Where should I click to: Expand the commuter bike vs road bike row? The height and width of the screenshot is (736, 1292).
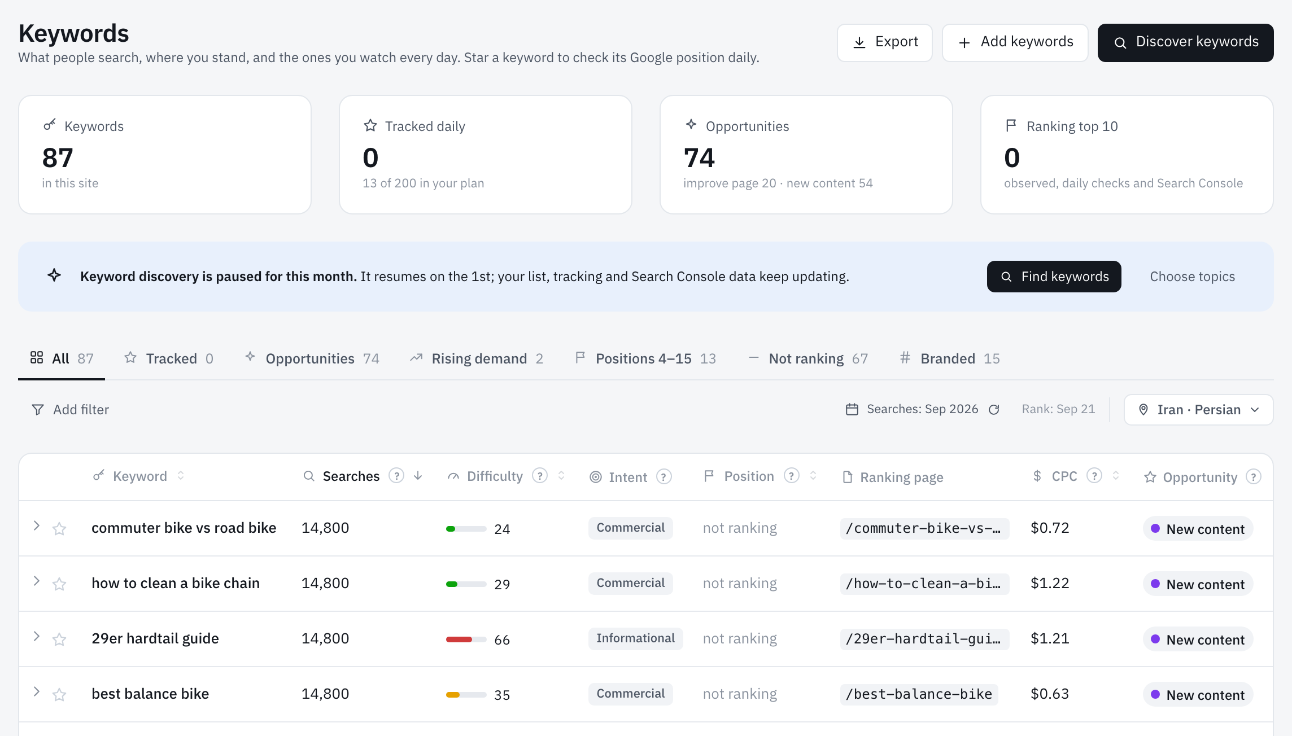click(x=37, y=526)
